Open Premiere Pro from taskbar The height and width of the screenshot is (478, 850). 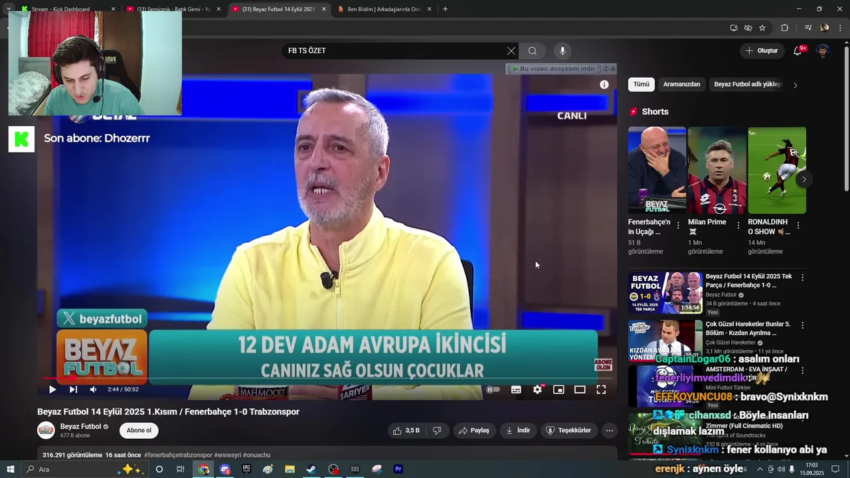pos(398,469)
